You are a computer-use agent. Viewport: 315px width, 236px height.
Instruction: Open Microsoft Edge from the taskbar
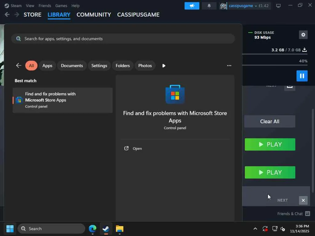click(x=93, y=229)
